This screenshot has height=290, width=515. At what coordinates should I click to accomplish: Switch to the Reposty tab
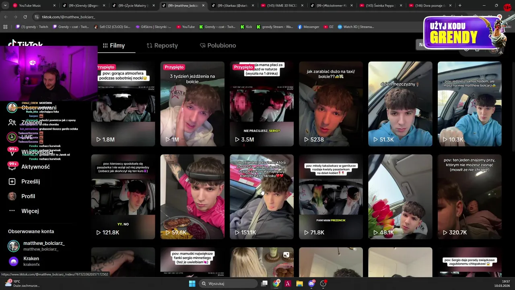point(162,46)
